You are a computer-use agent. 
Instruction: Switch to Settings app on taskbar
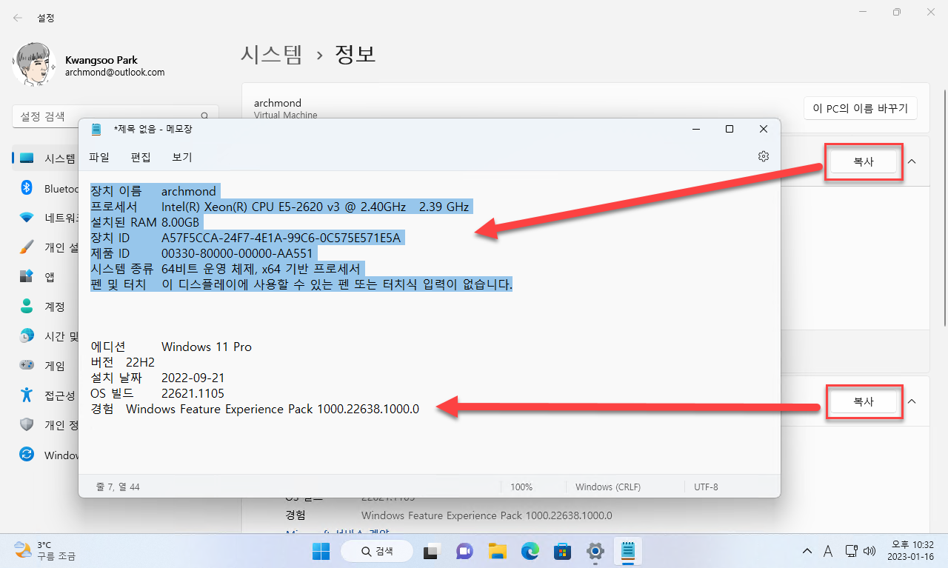pyautogui.click(x=595, y=551)
